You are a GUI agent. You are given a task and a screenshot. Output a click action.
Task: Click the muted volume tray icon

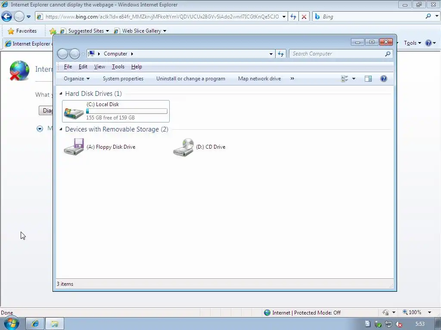(398, 324)
